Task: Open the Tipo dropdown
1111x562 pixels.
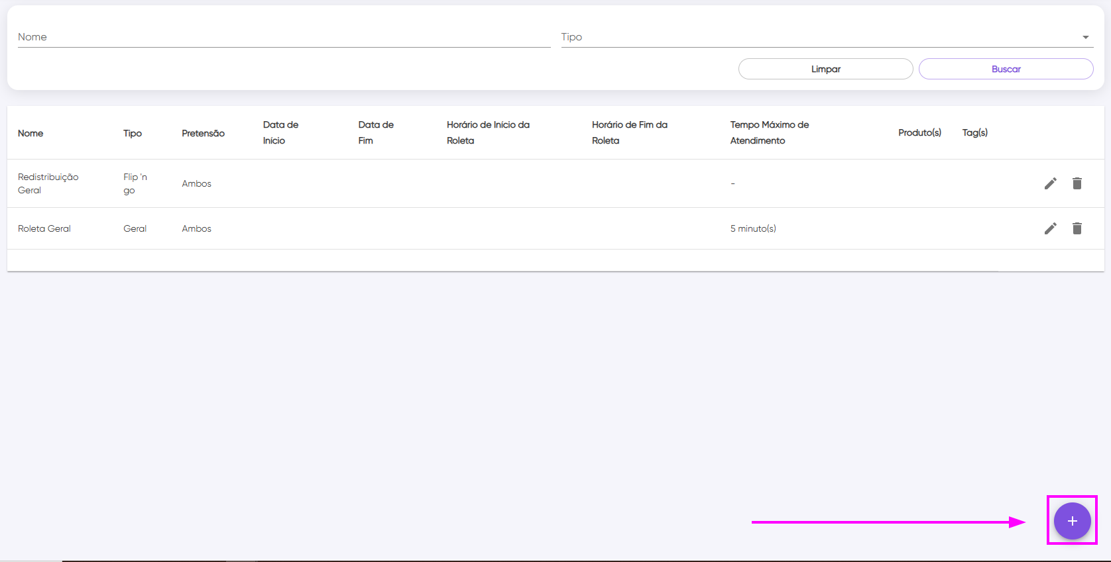Action: tap(826, 37)
